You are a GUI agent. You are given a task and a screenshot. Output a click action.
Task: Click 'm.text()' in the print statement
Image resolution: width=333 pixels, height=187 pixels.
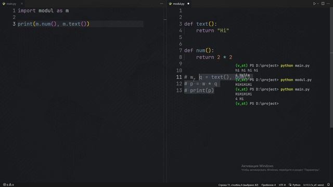coord(74,24)
